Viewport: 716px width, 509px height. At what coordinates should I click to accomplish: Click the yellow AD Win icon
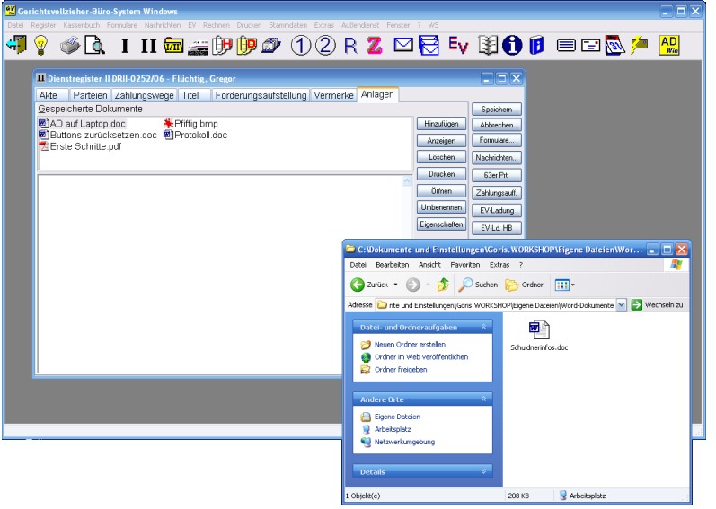click(670, 45)
